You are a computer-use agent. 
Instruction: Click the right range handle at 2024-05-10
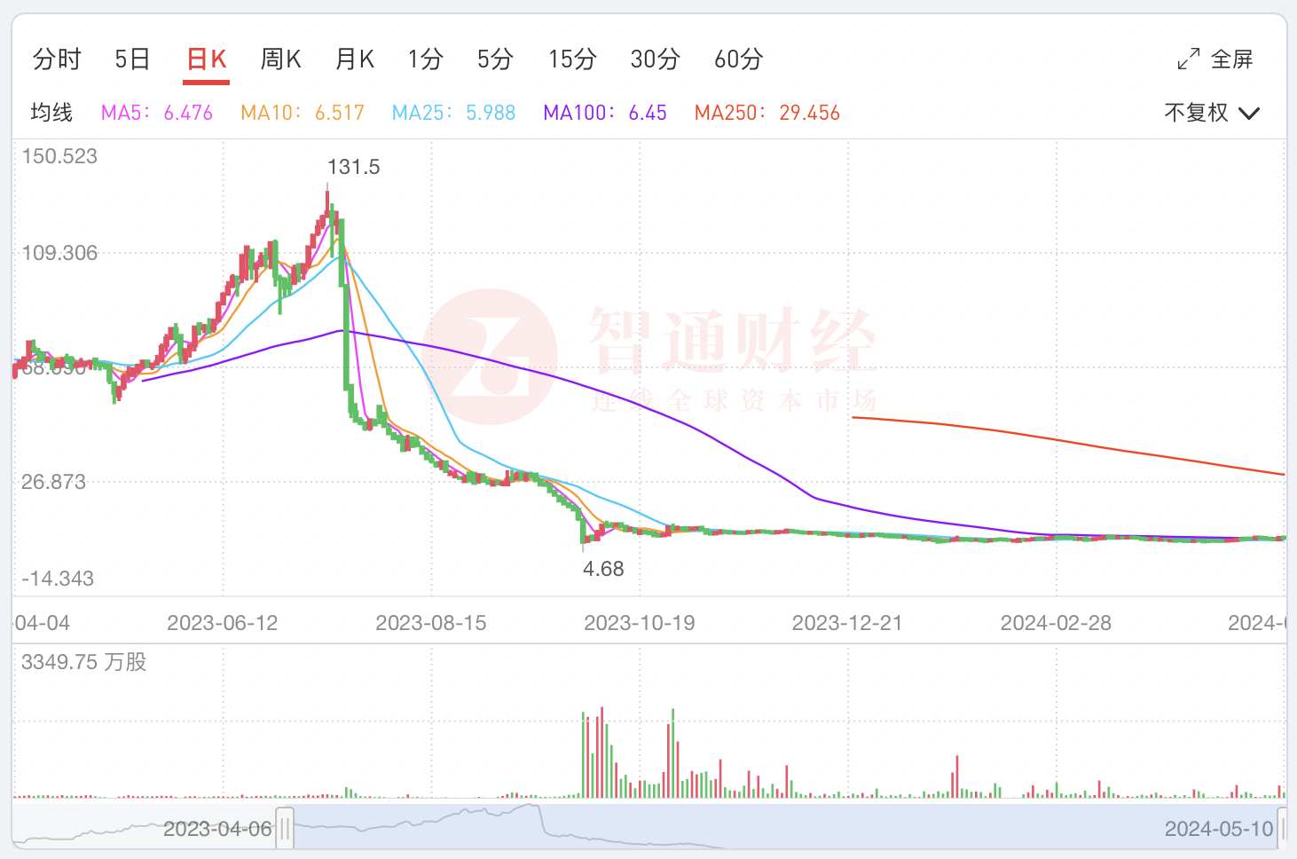click(1282, 829)
